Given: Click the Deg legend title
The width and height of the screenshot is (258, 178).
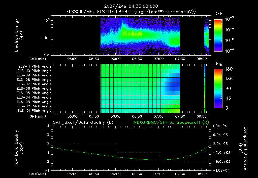Looking at the screenshot, I should coord(218,64).
